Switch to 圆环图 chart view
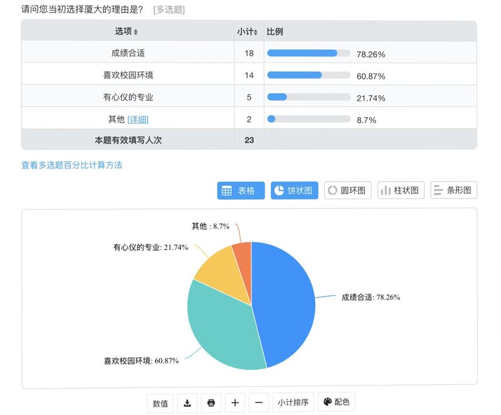 point(347,190)
